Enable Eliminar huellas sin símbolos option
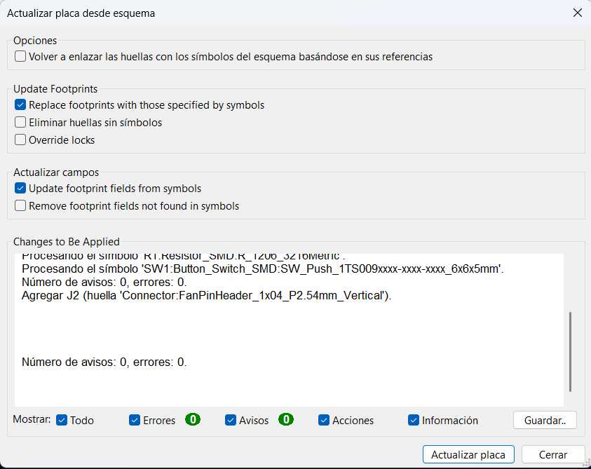Image resolution: width=591 pixels, height=469 pixels. [20, 123]
